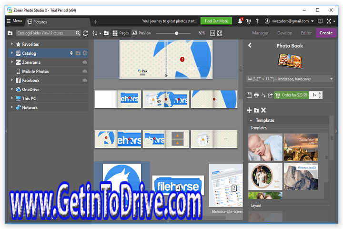Open notifications bell icon
The height and width of the screenshot is (229, 343).
click(x=240, y=21)
